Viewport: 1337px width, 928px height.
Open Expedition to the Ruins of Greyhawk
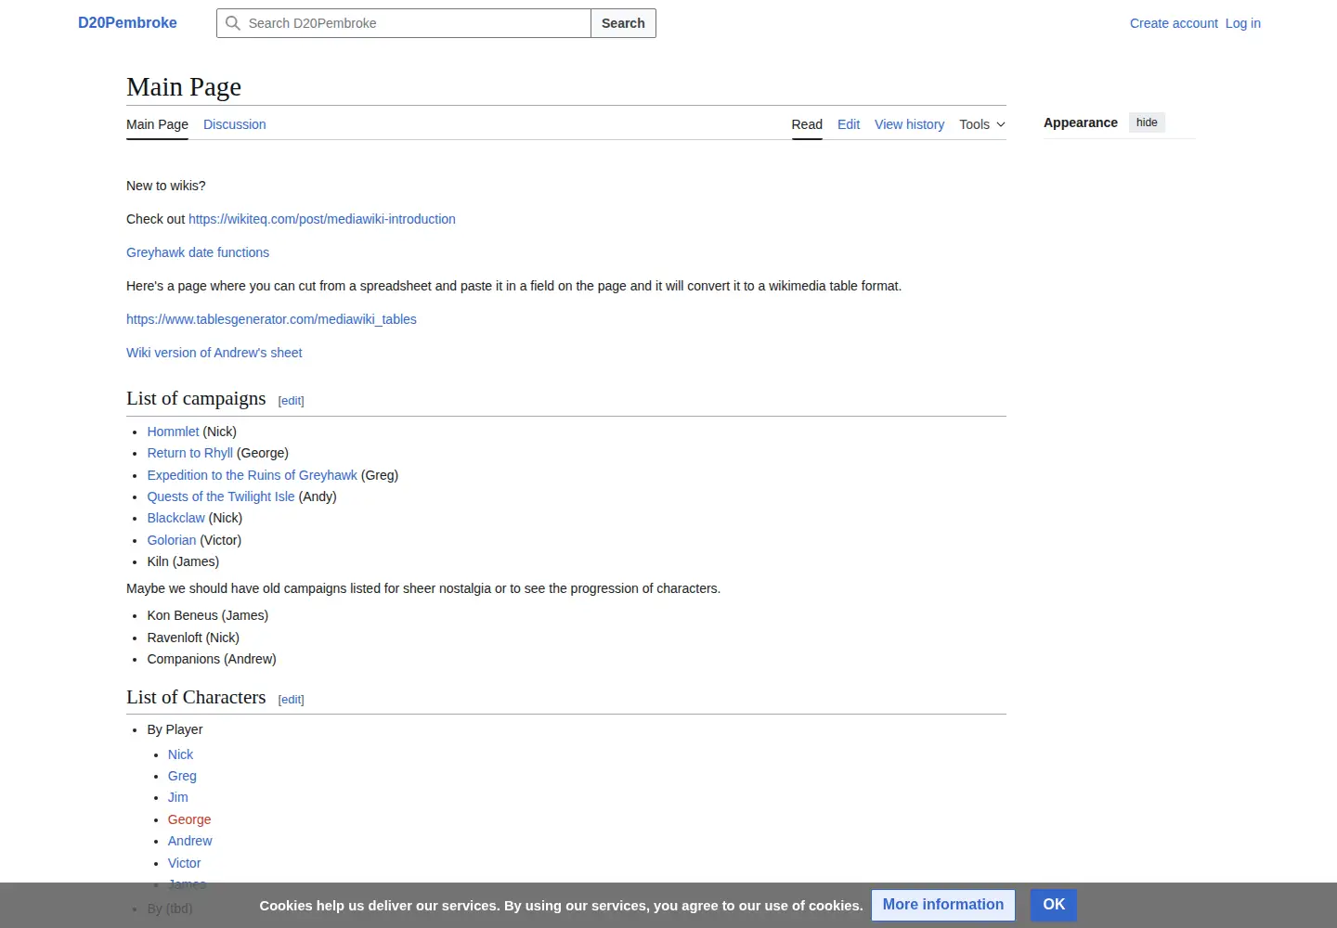pos(252,475)
